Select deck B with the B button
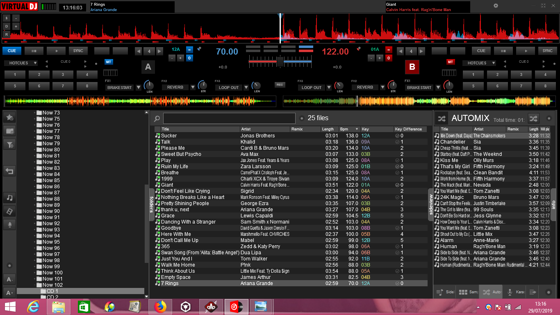The width and height of the screenshot is (560, 315). click(x=412, y=67)
